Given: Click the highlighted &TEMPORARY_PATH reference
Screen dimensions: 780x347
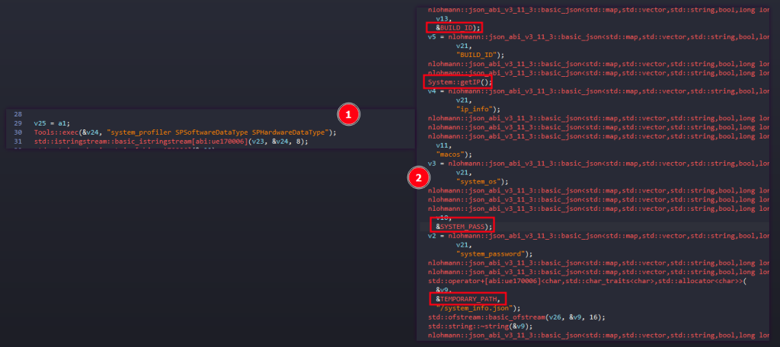Looking at the screenshot, I should (x=468, y=299).
